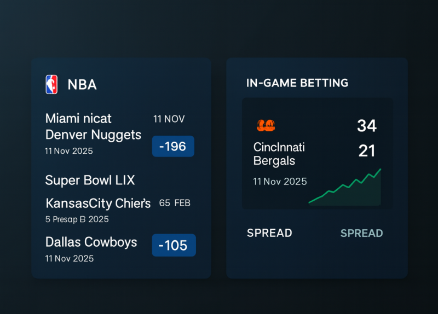Open the Cincinnati Bengals team name

point(279,154)
